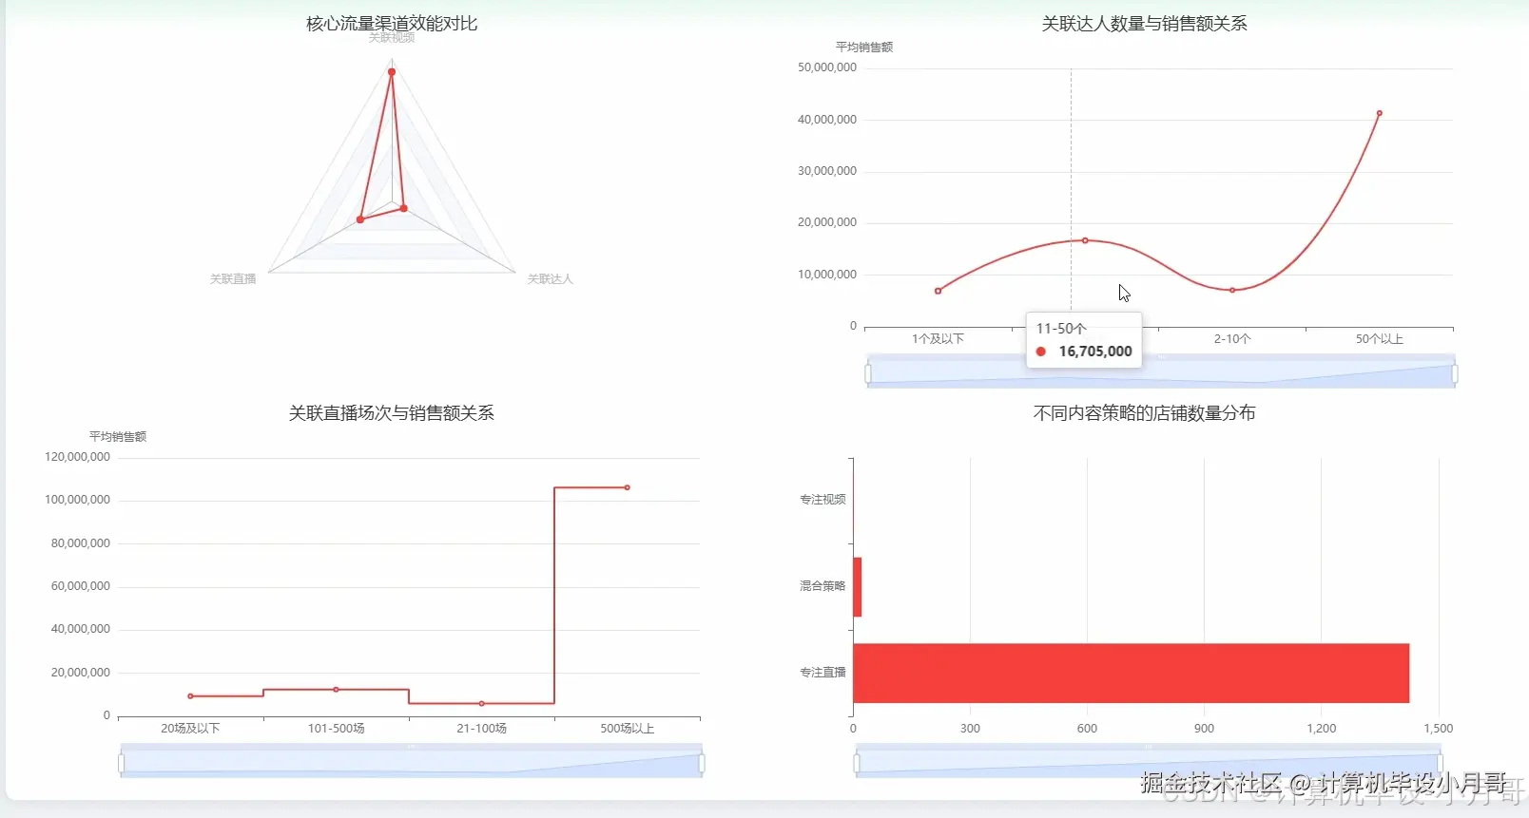
Task: Click the 关联直播场次与销售额关系 chart title
Action: tap(392, 413)
